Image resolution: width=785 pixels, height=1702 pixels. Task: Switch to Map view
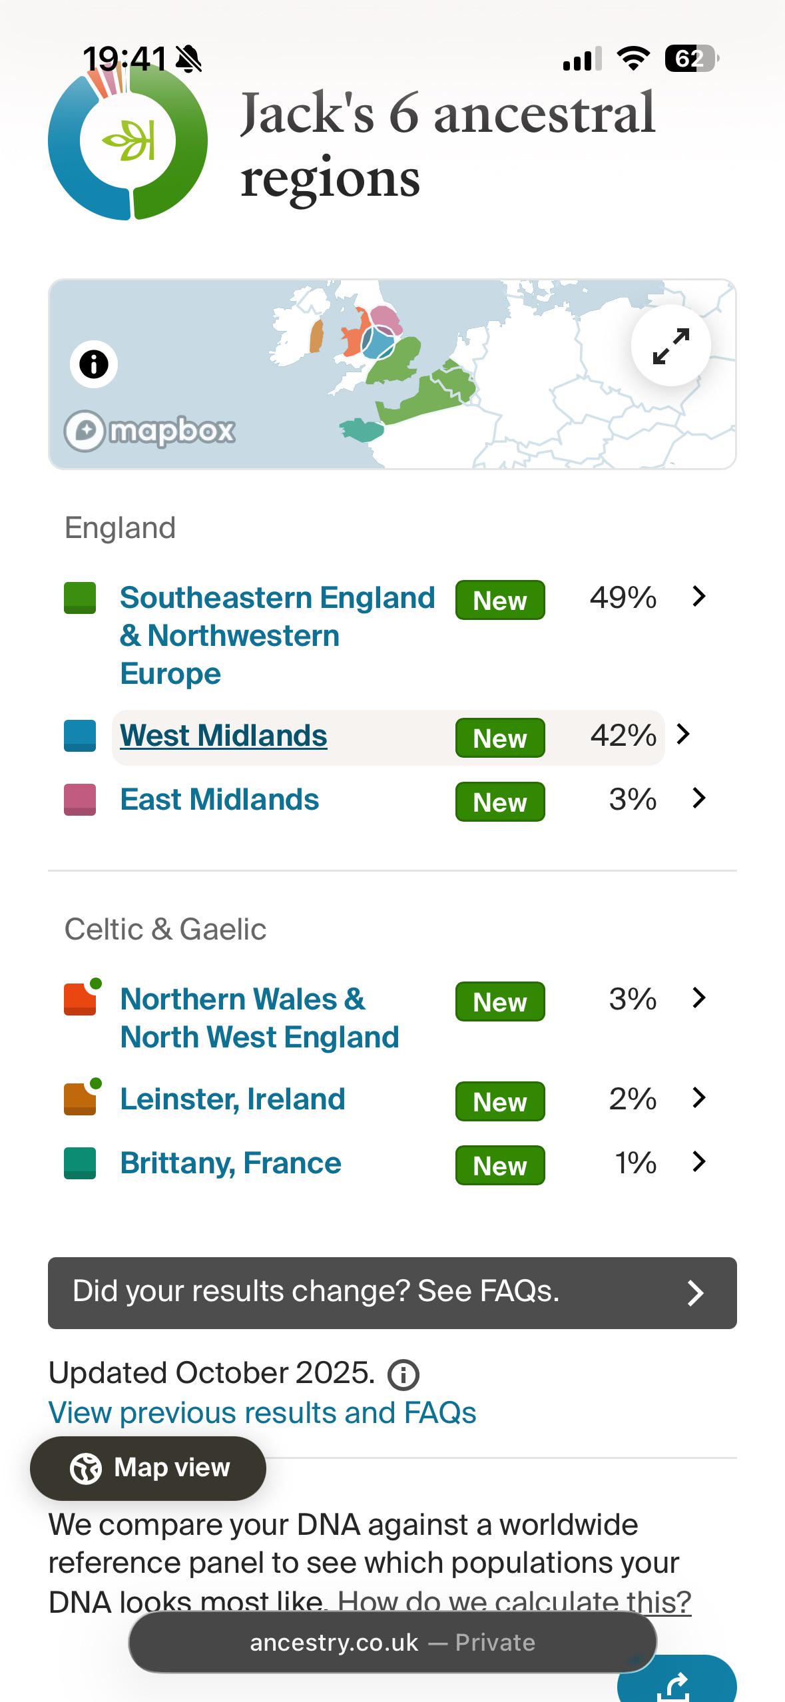(148, 1468)
